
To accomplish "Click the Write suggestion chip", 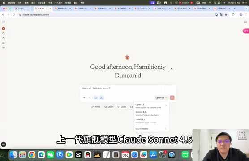I will click(x=96, y=107).
